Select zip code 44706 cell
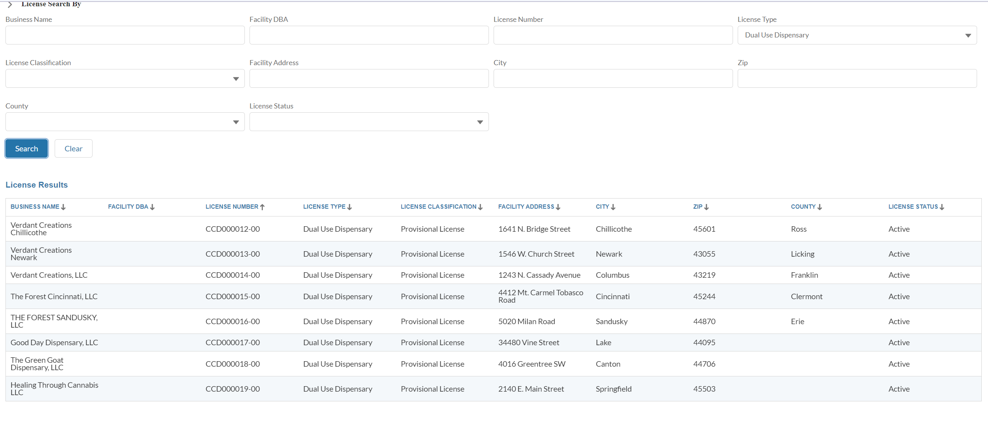 coord(704,364)
